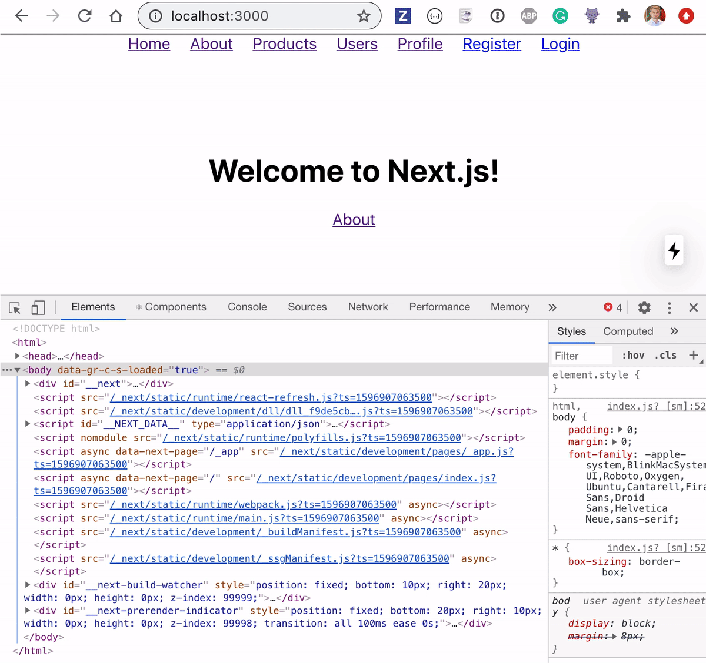Open the Home navigation link
The width and height of the screenshot is (706, 663).
tap(149, 44)
